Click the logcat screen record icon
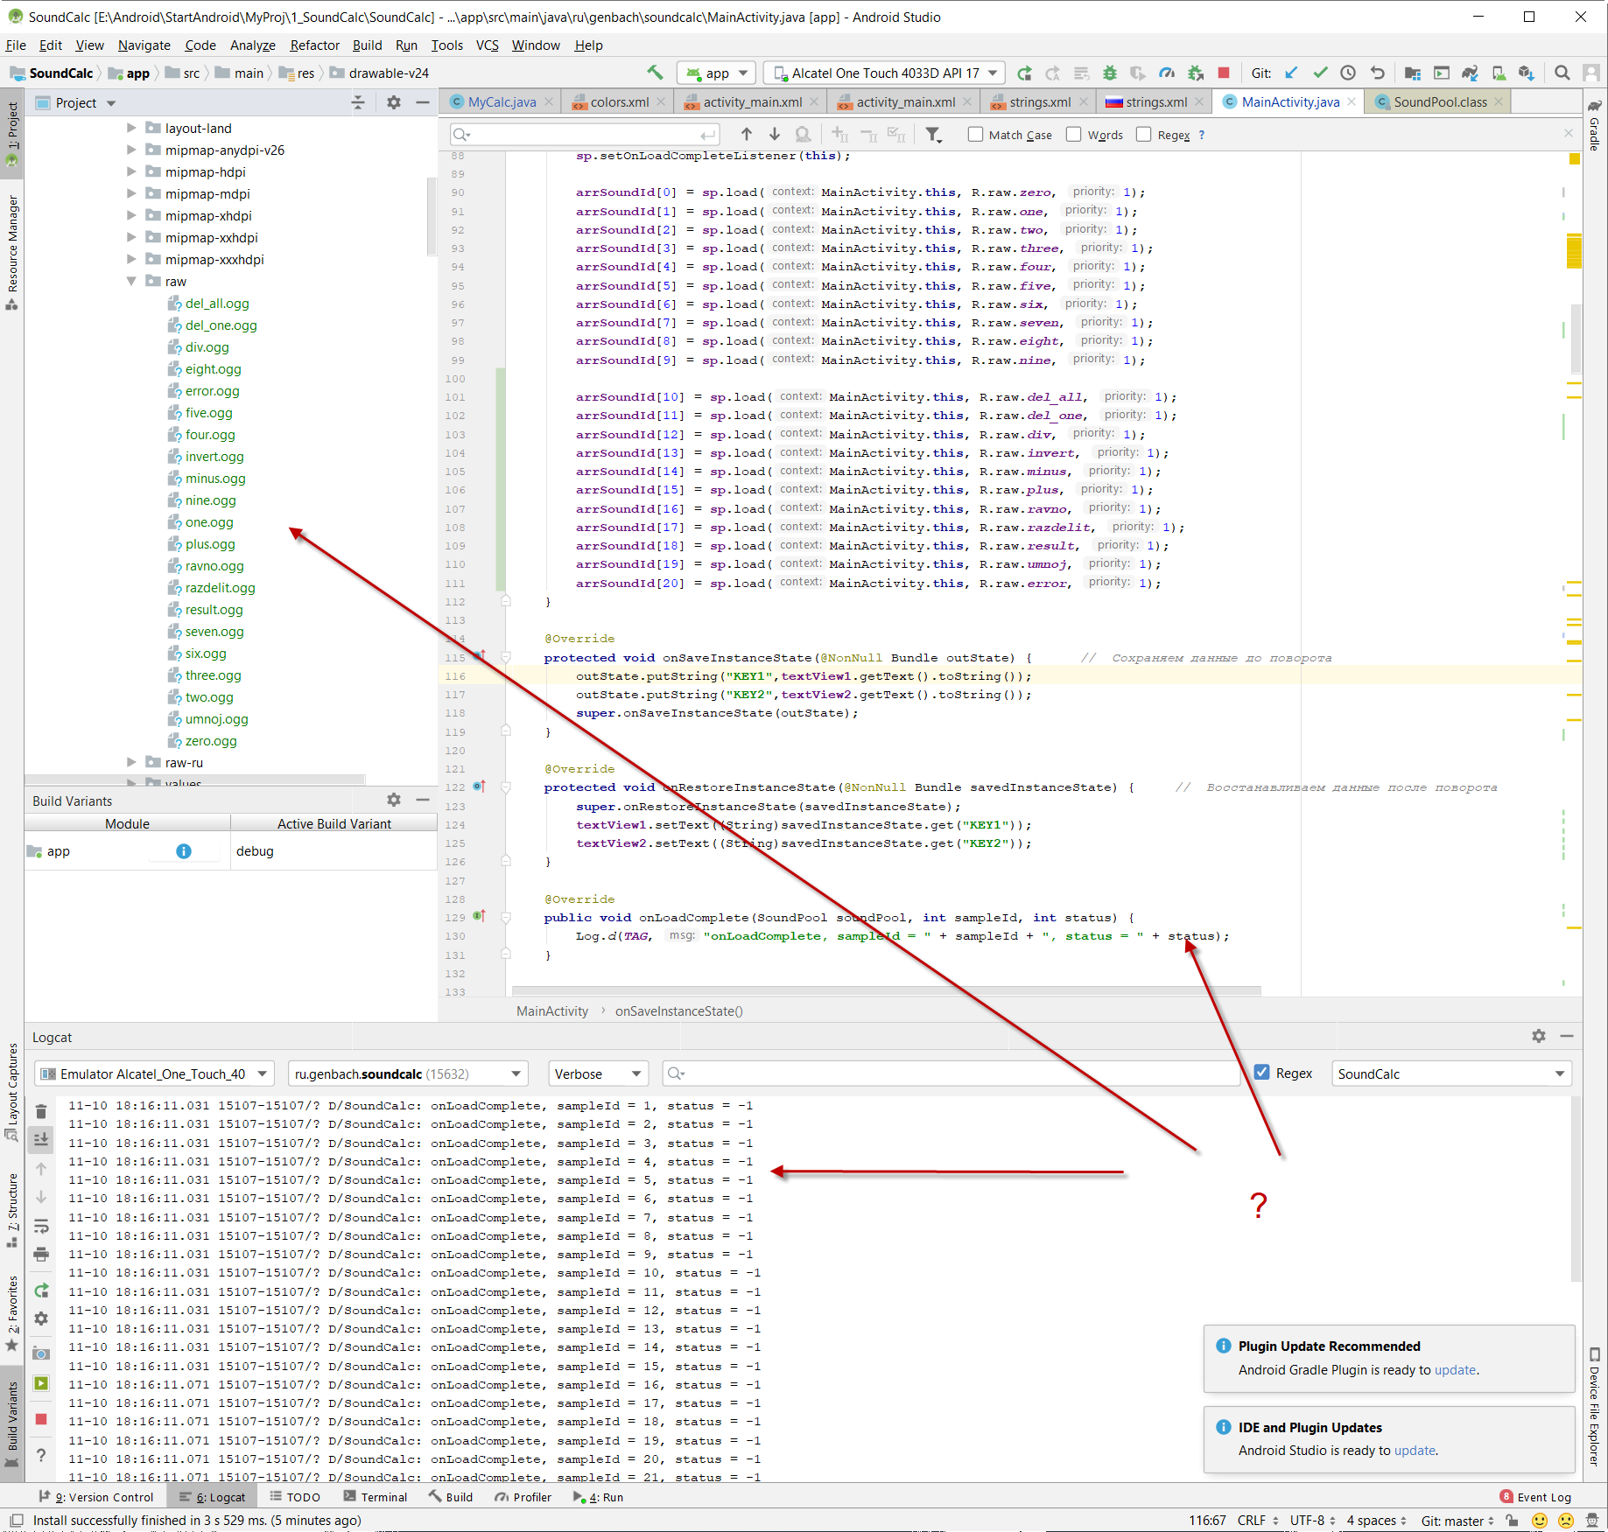 (x=40, y=1383)
